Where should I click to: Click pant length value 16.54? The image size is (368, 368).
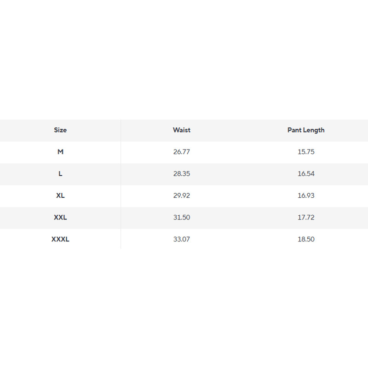306,174
